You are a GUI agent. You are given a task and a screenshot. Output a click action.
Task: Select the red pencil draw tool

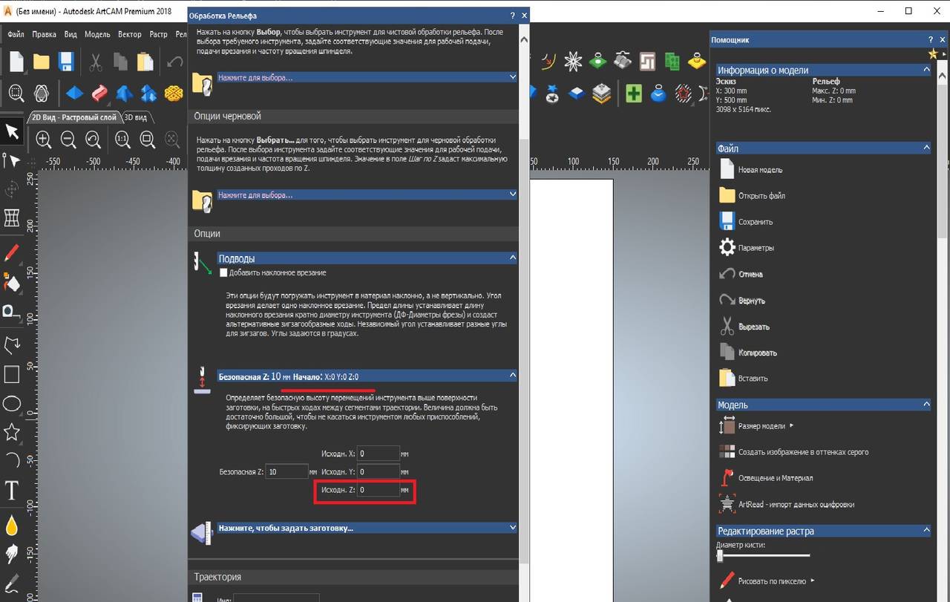pyautogui.click(x=12, y=252)
